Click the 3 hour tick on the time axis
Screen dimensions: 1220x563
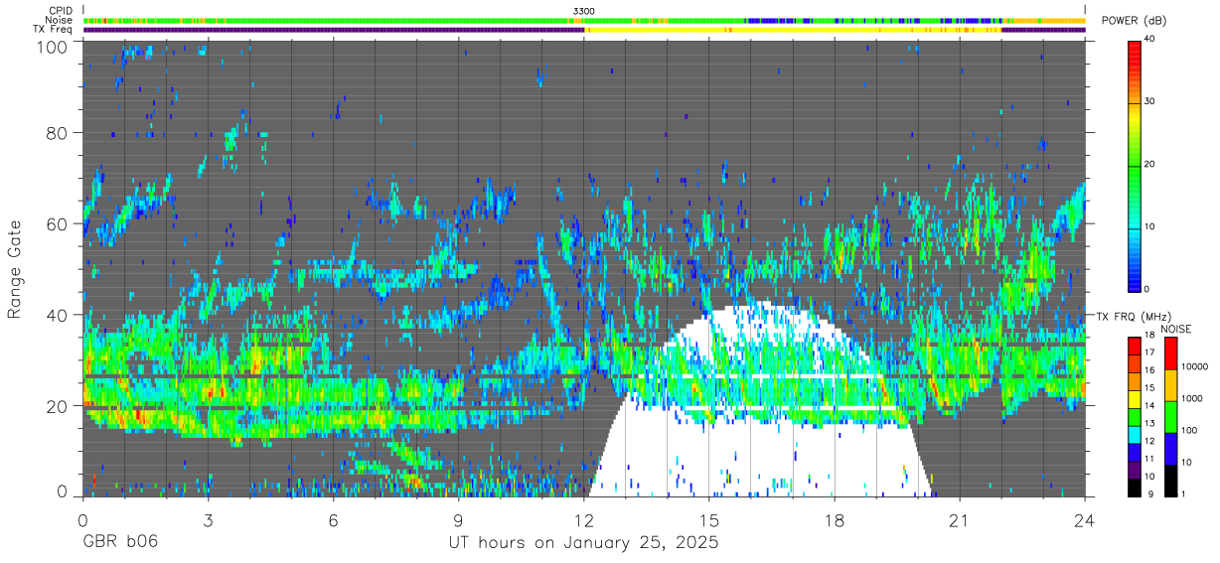pos(209,519)
